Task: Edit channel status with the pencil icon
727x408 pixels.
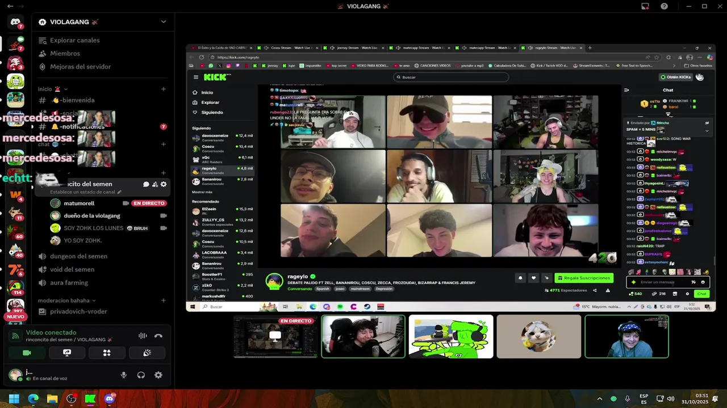Action: point(119,192)
